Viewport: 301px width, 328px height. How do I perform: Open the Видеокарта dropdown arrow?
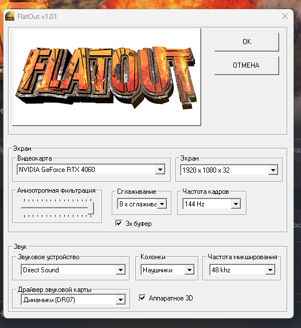160,169
